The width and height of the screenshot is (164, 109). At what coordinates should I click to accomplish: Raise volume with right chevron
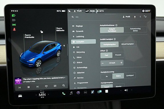pyautogui.click(x=132, y=90)
